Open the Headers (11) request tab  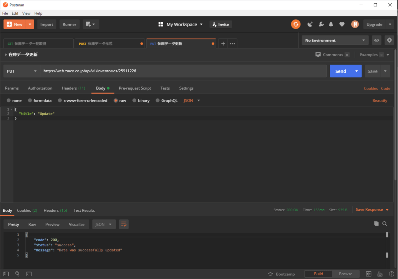(x=73, y=88)
